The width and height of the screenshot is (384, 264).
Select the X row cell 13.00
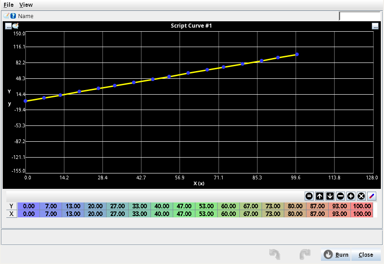(x=73, y=214)
